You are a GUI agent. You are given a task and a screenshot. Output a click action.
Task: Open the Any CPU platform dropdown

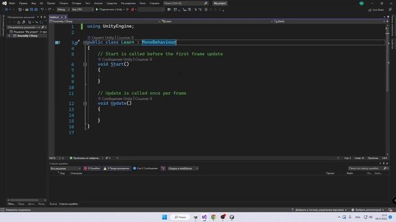coord(82,10)
